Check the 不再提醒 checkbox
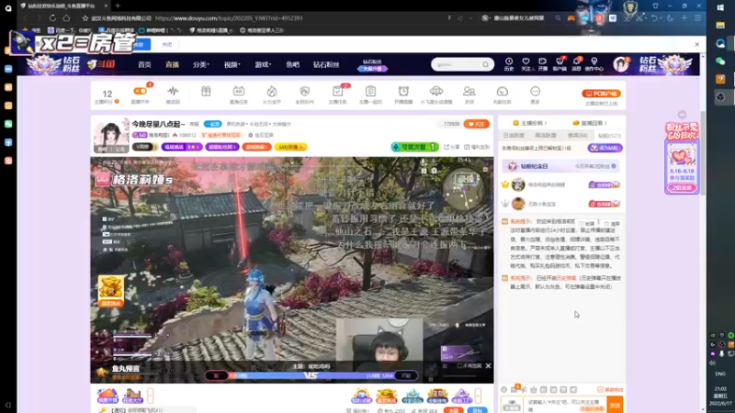The width and height of the screenshot is (735, 413). 459,365
